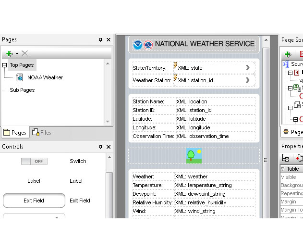This screenshot has width=303, height=251.
Task: Click the National Weather Service logo
Action: tap(148, 45)
